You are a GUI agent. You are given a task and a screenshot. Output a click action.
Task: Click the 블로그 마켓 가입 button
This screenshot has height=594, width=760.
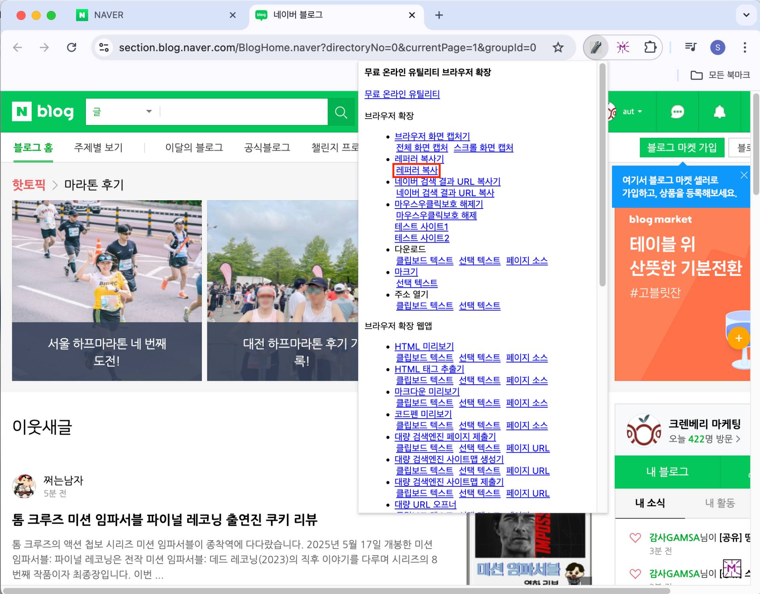(682, 148)
